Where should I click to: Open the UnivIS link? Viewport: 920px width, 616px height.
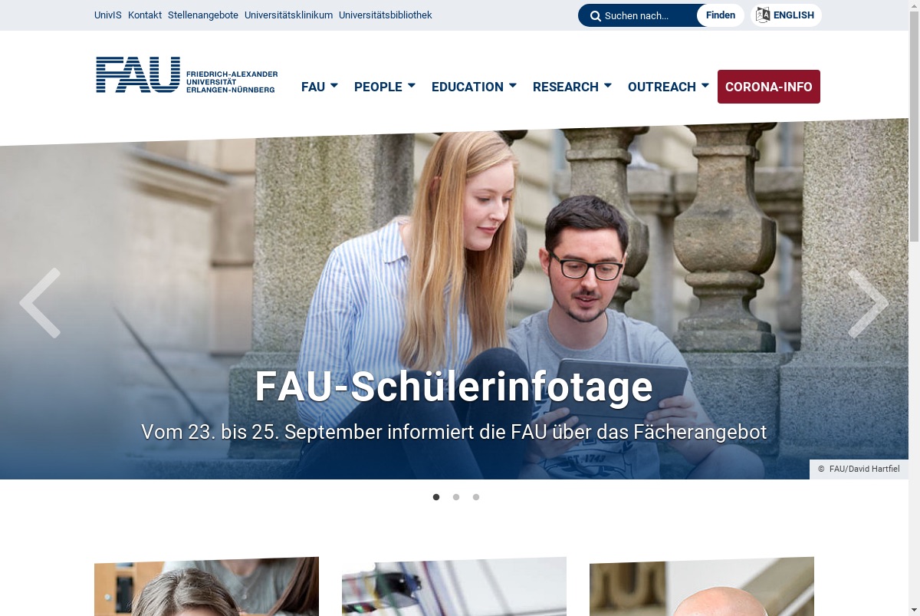108,15
